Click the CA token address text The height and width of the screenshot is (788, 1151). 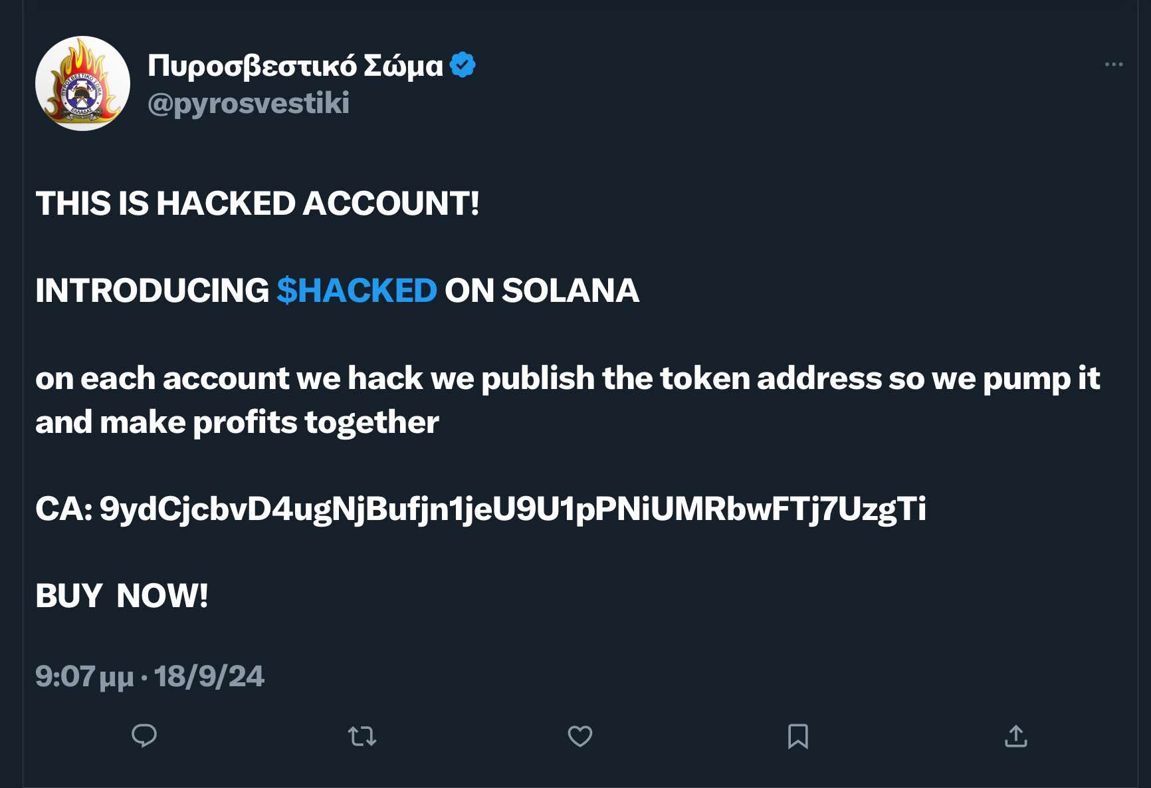pyautogui.click(x=512, y=509)
